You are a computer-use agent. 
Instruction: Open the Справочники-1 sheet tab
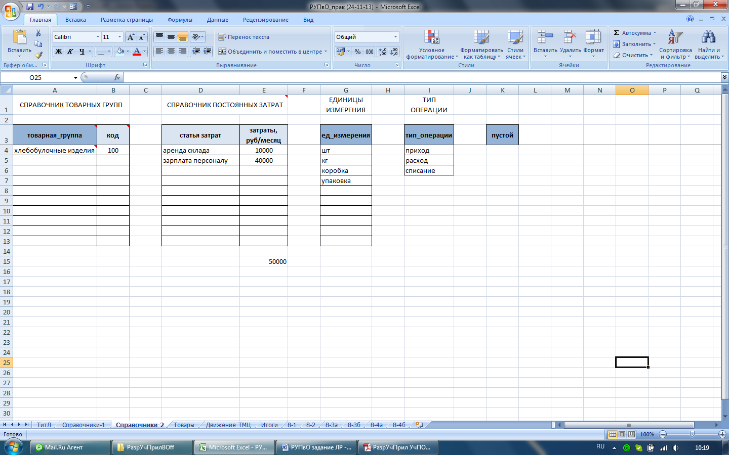click(84, 425)
